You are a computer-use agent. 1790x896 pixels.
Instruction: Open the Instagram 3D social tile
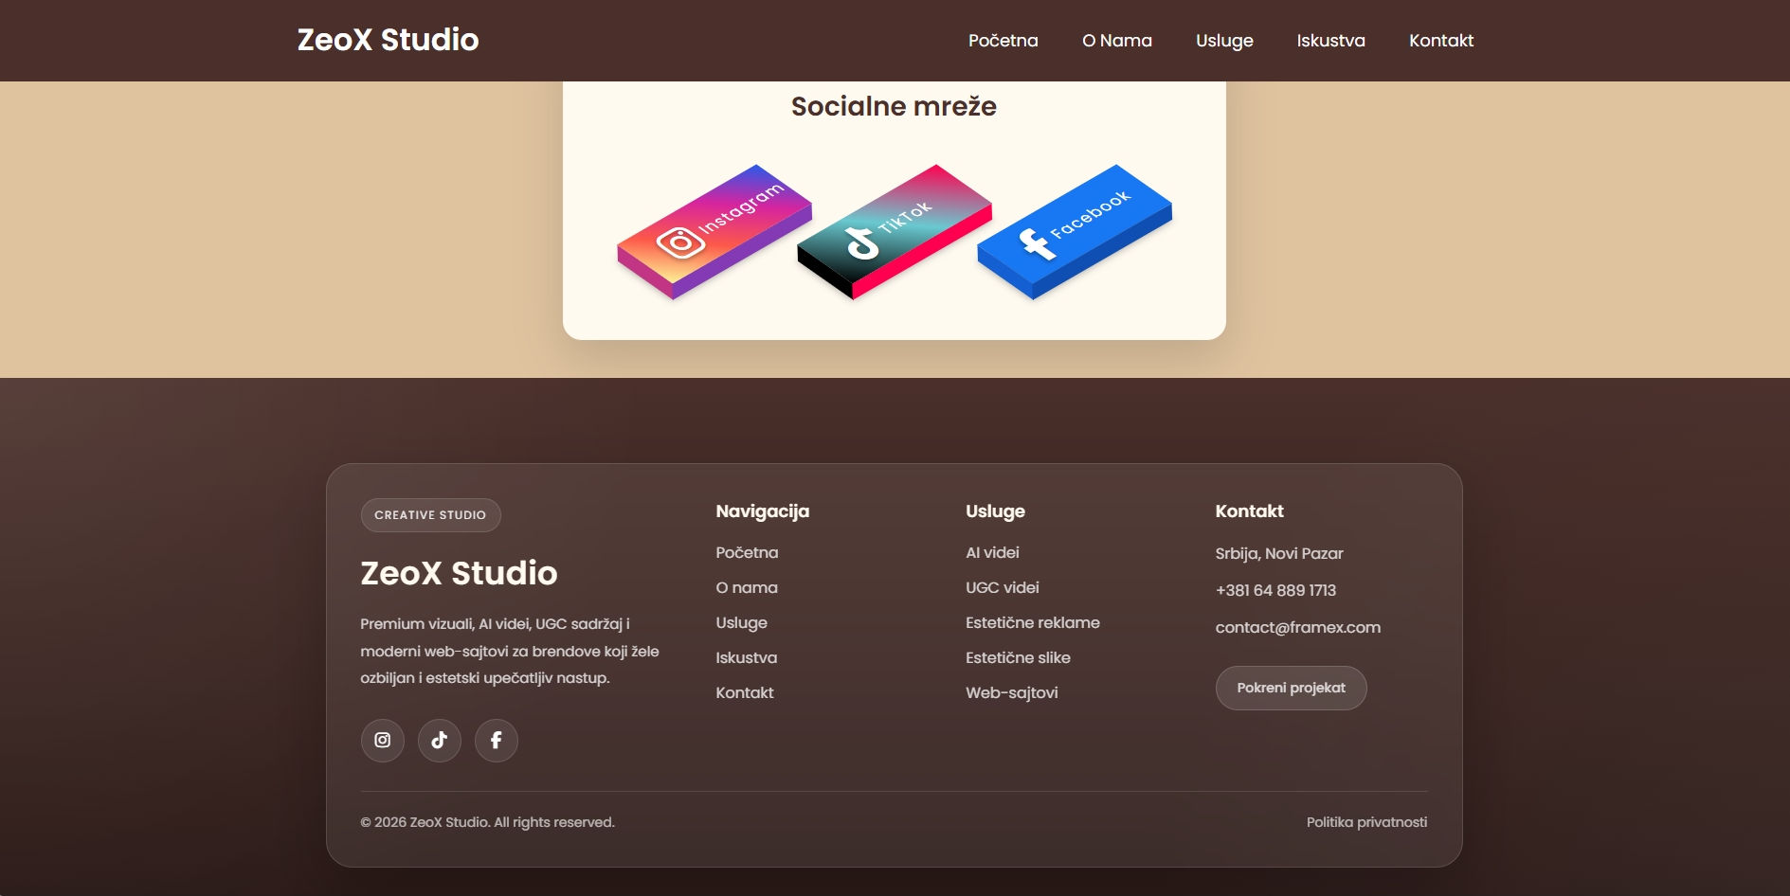(x=714, y=232)
